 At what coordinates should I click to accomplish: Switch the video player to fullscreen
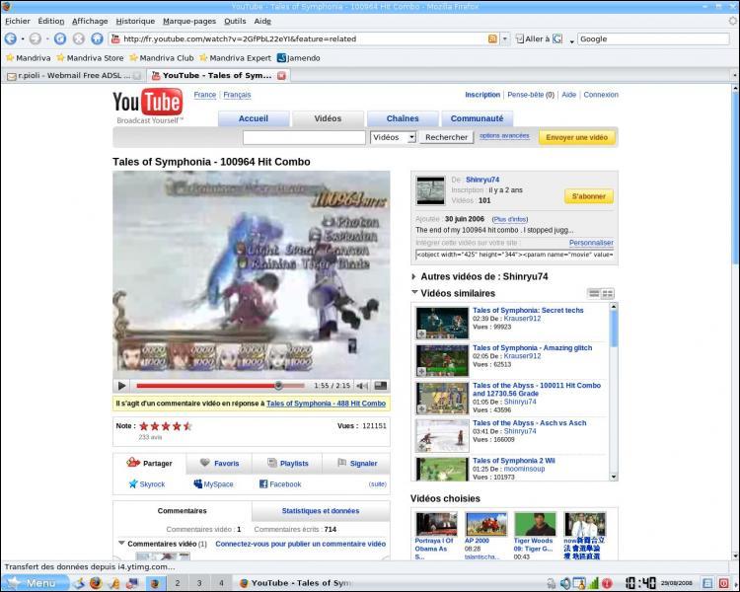click(381, 386)
